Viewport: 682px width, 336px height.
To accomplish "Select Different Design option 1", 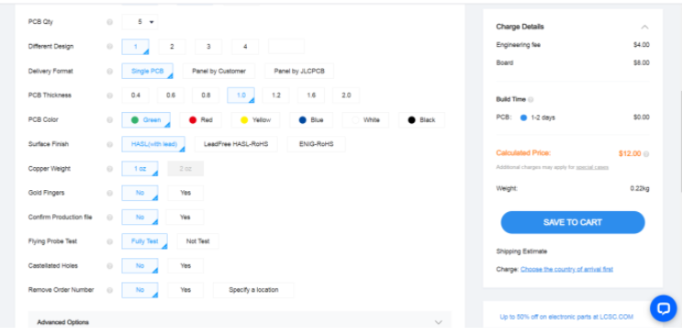I will 136,47.
